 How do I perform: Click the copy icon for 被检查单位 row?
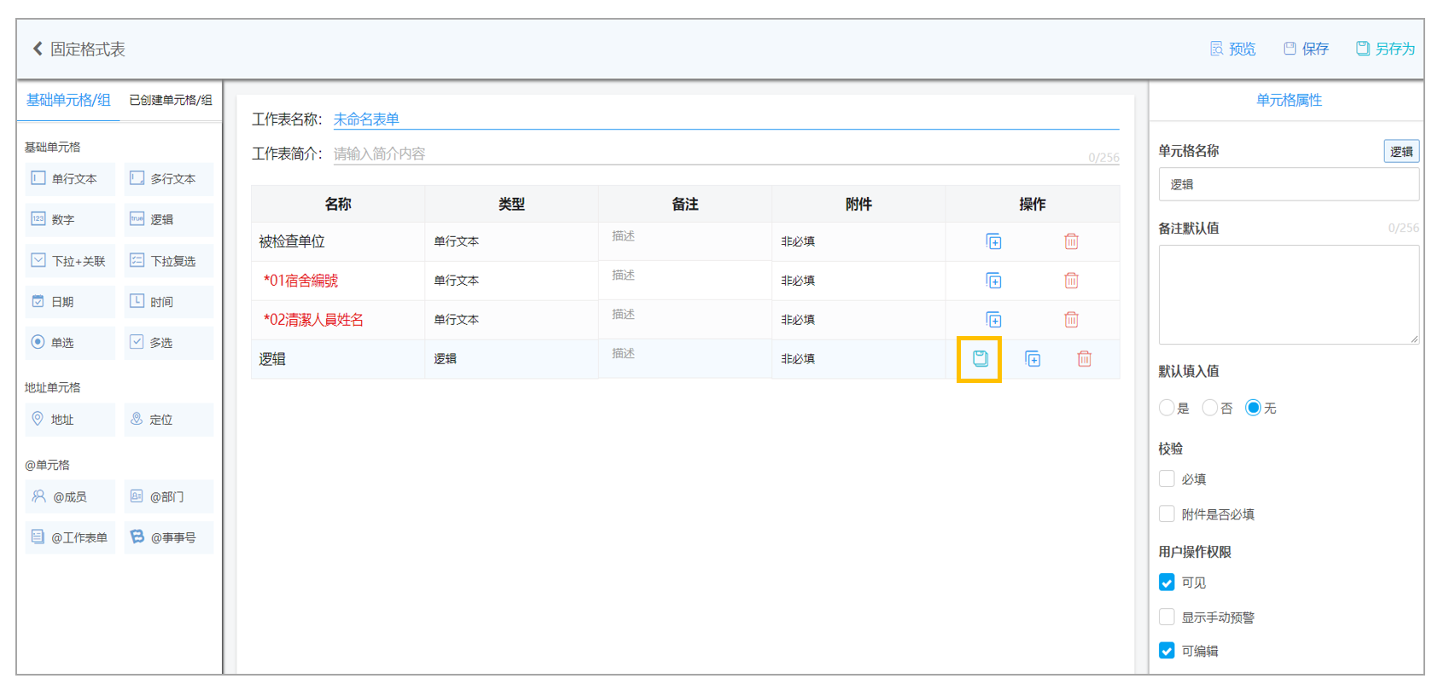pos(993,241)
